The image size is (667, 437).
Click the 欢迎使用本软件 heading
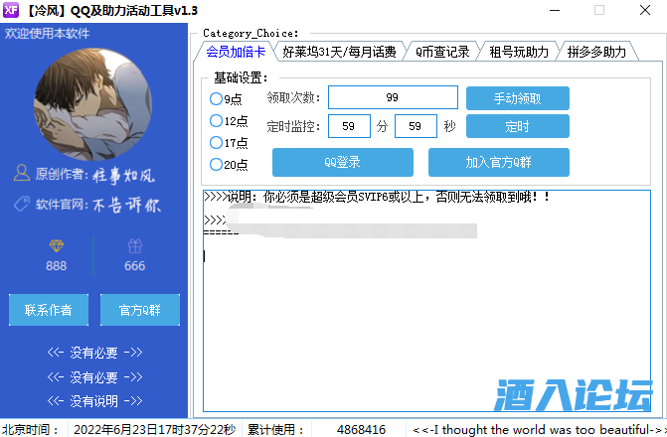(48, 34)
